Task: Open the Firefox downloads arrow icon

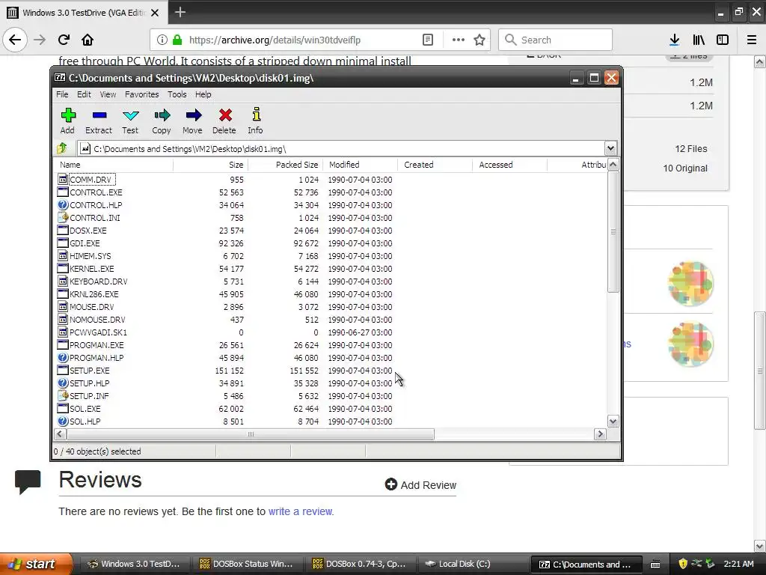Action: (674, 40)
